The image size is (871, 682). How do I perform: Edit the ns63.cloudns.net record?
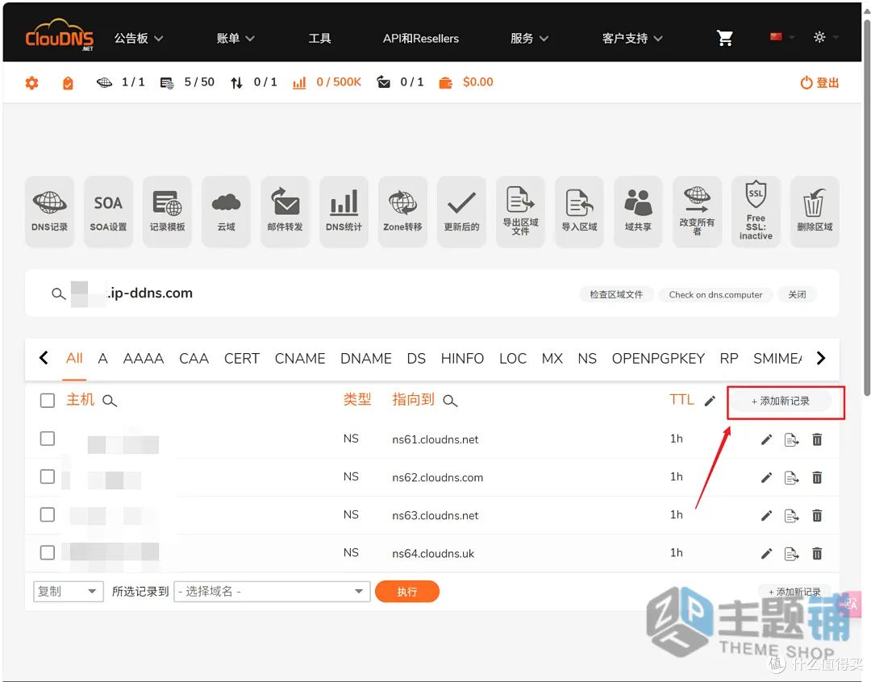click(x=767, y=515)
